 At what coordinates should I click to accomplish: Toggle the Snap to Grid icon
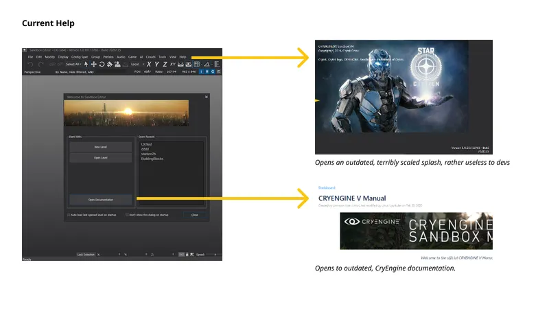(197, 64)
